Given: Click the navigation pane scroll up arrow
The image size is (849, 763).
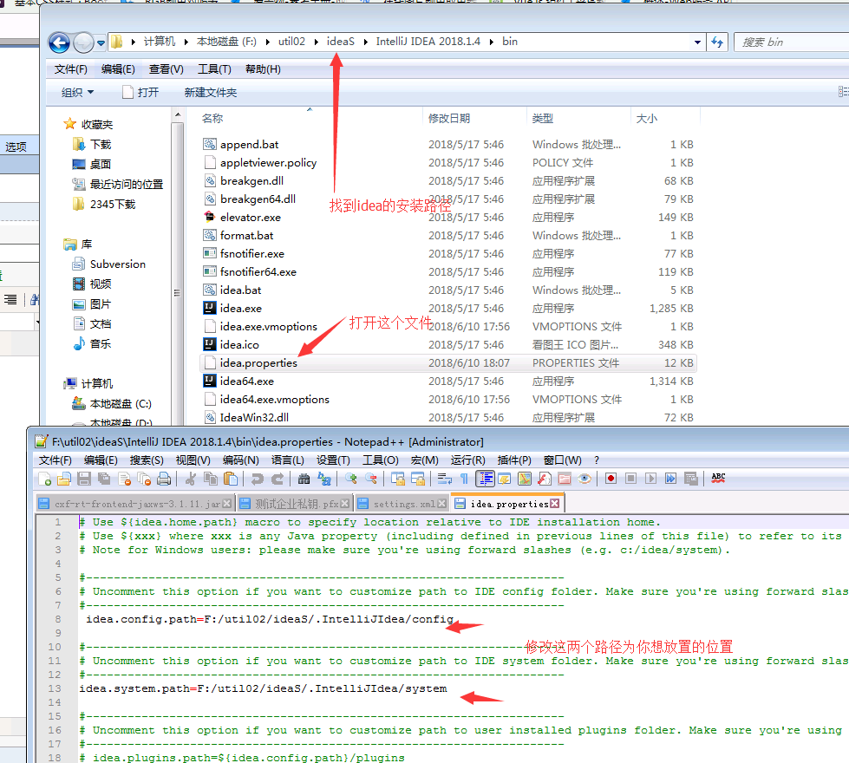Looking at the screenshot, I should pyautogui.click(x=178, y=114).
